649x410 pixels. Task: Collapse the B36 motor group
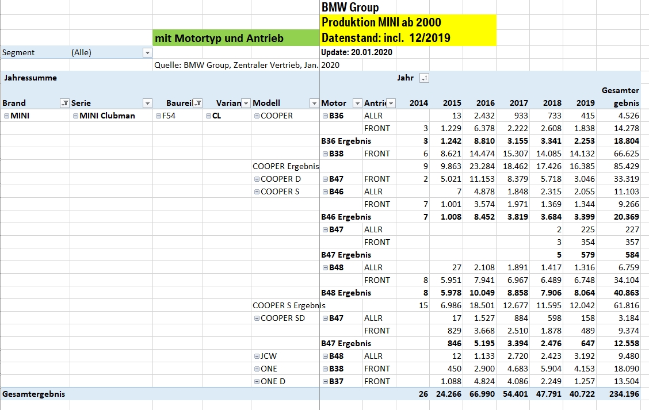click(325, 116)
